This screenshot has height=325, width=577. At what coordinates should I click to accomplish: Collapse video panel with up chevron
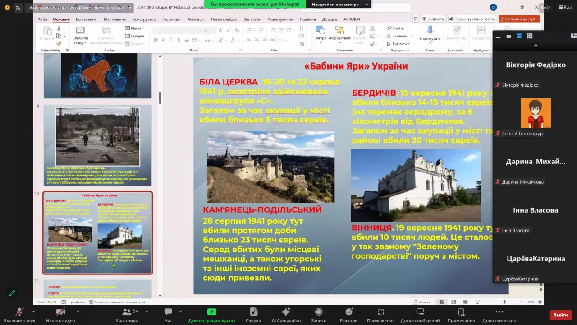(536, 46)
